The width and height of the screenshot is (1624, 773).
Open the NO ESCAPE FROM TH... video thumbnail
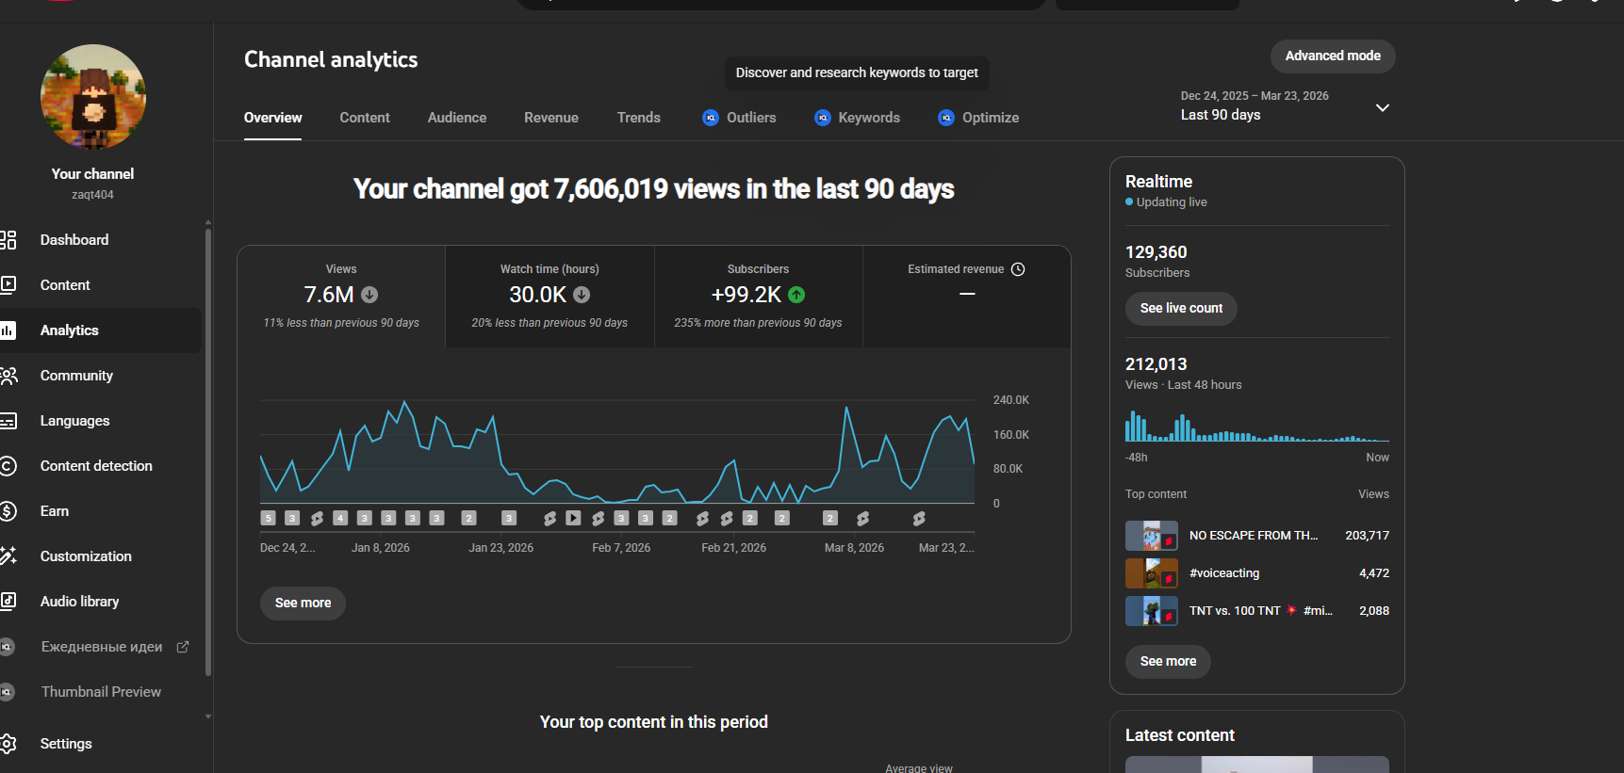(x=1151, y=536)
